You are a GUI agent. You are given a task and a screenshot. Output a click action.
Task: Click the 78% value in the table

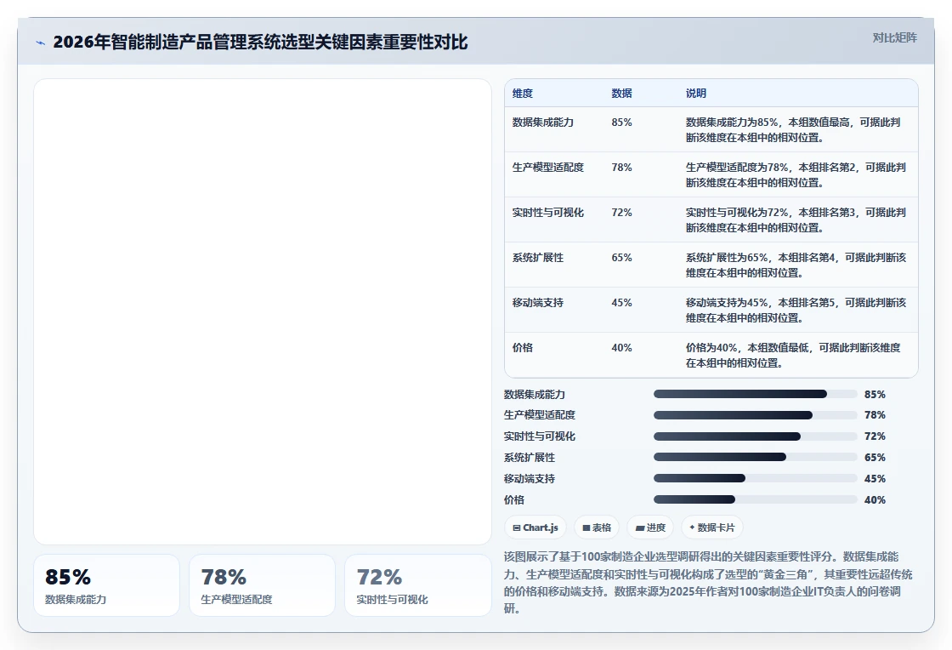[x=621, y=167]
